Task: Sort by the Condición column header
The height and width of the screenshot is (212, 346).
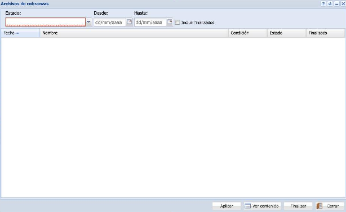Action: [247, 33]
